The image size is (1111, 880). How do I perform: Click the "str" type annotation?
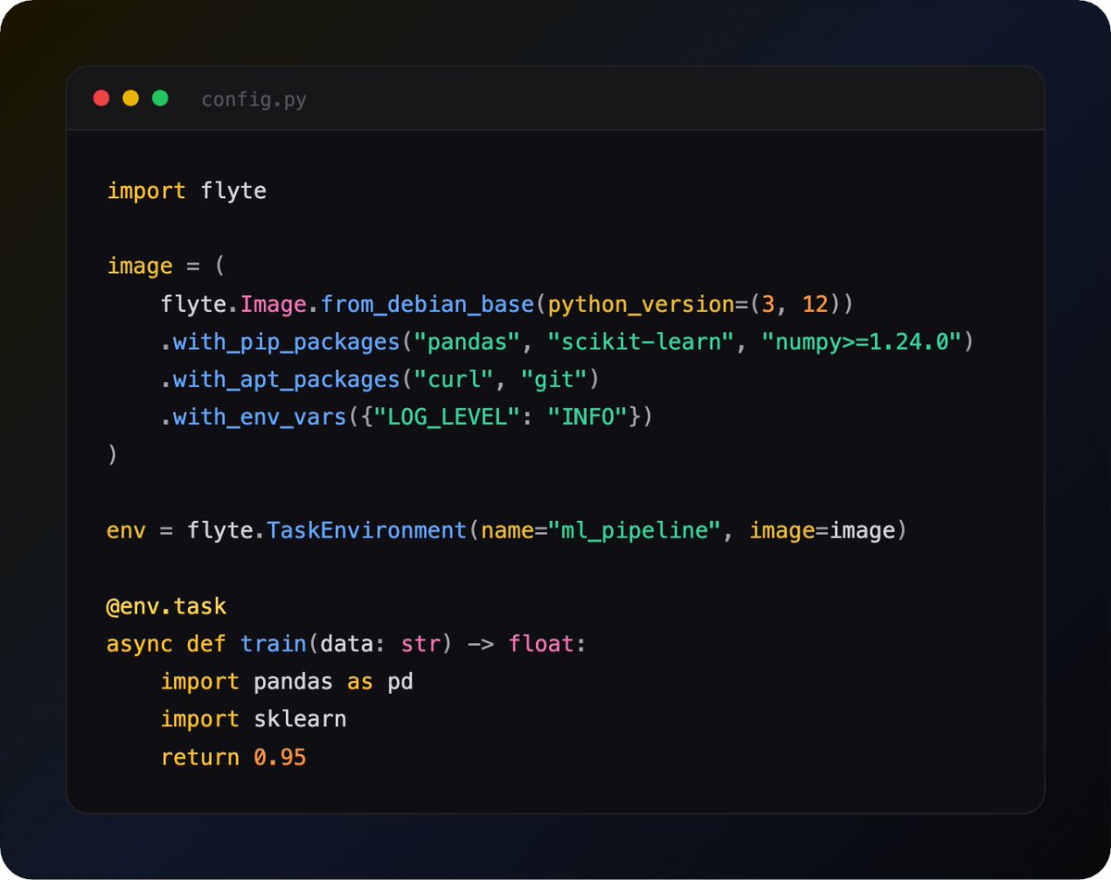coord(419,643)
